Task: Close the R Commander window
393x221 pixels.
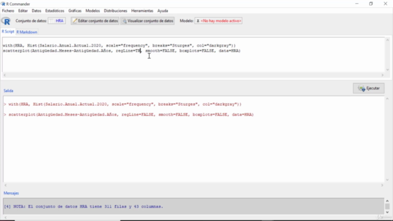Action: pos(385,4)
